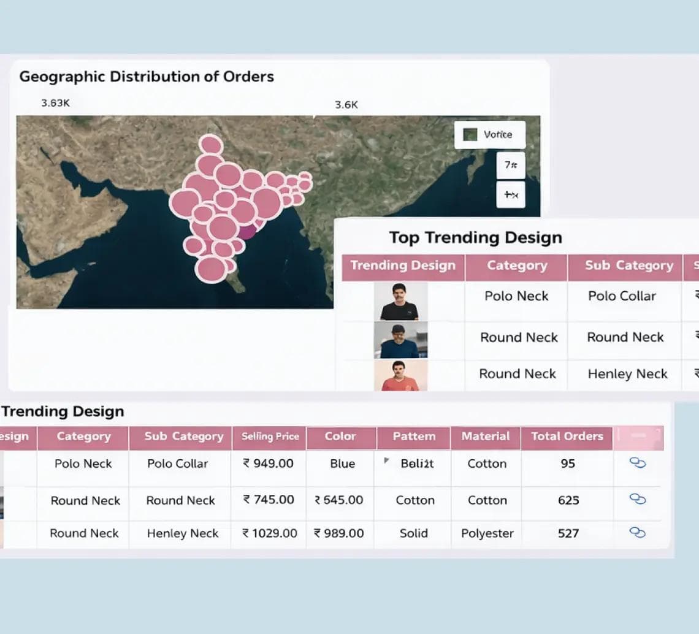Click the green Votice legend swatch

tap(470, 134)
